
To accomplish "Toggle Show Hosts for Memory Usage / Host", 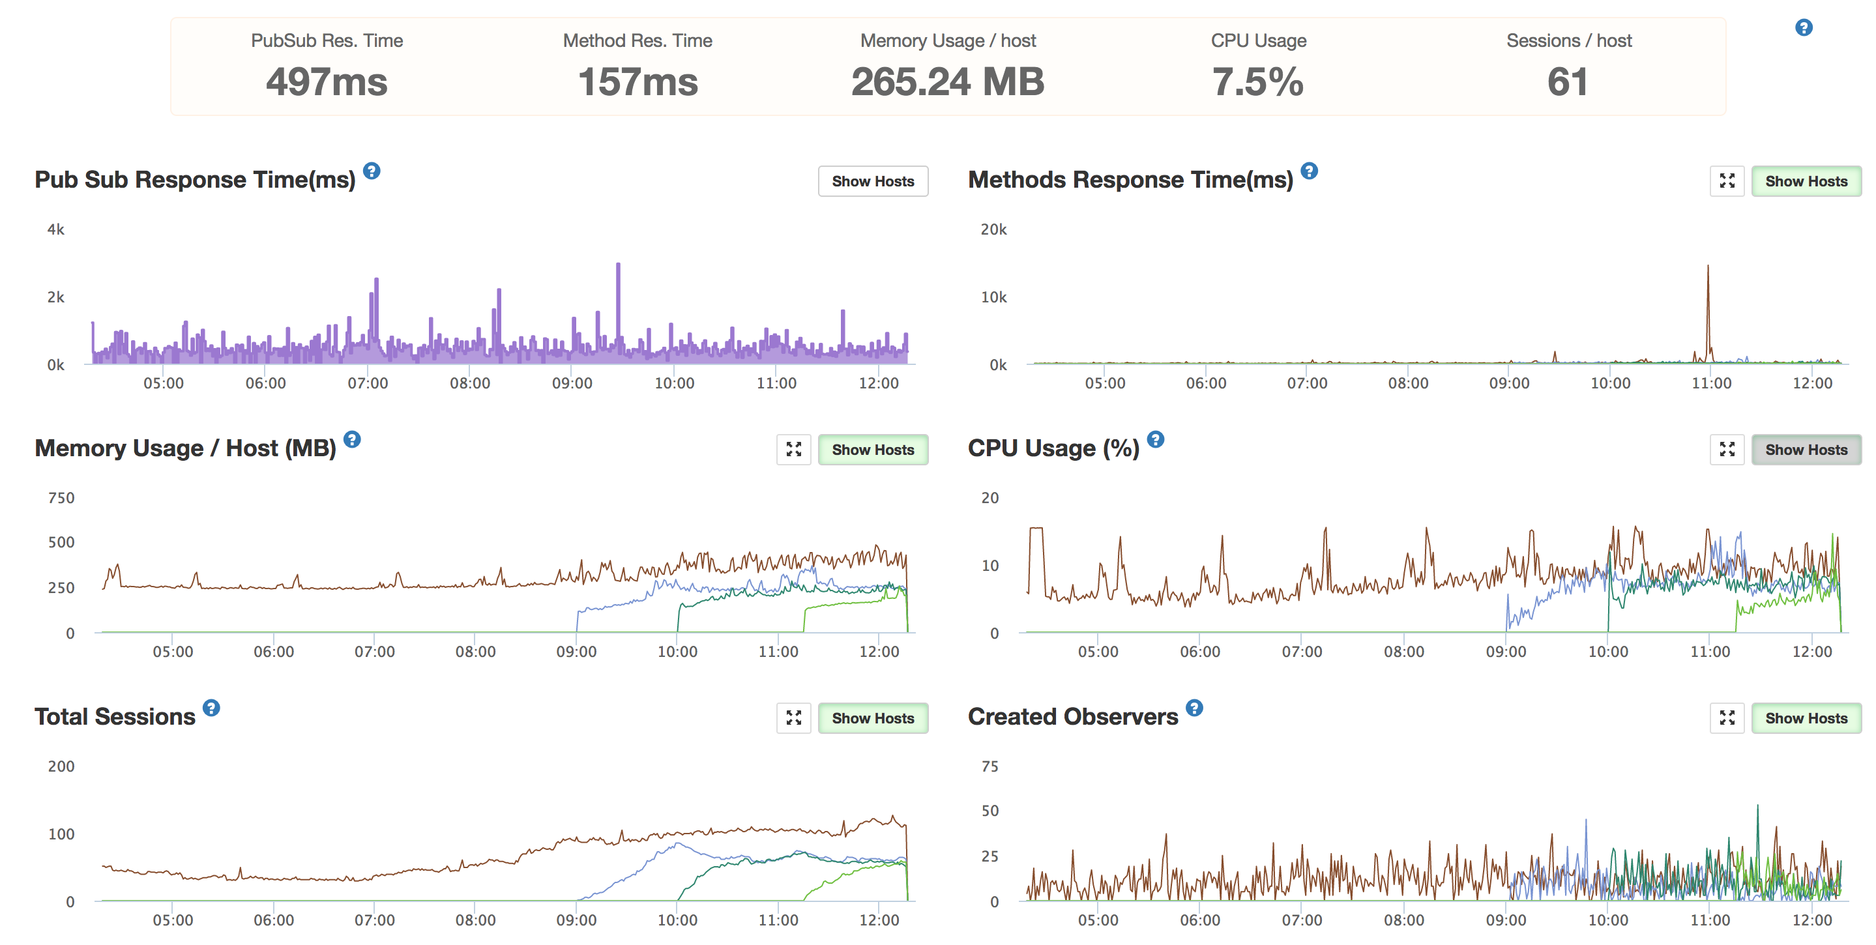I will pyautogui.click(x=872, y=450).
